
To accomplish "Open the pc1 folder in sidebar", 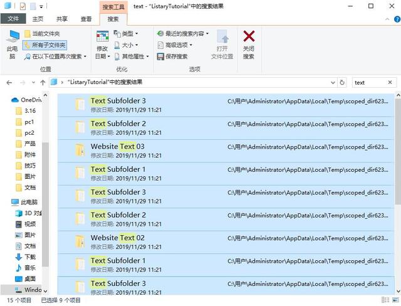I will click(x=25, y=122).
